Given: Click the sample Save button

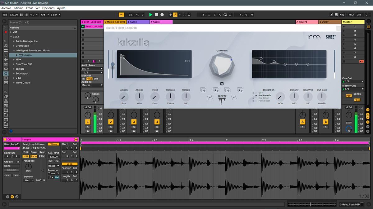Looking at the screenshot, I should tap(34, 152).
